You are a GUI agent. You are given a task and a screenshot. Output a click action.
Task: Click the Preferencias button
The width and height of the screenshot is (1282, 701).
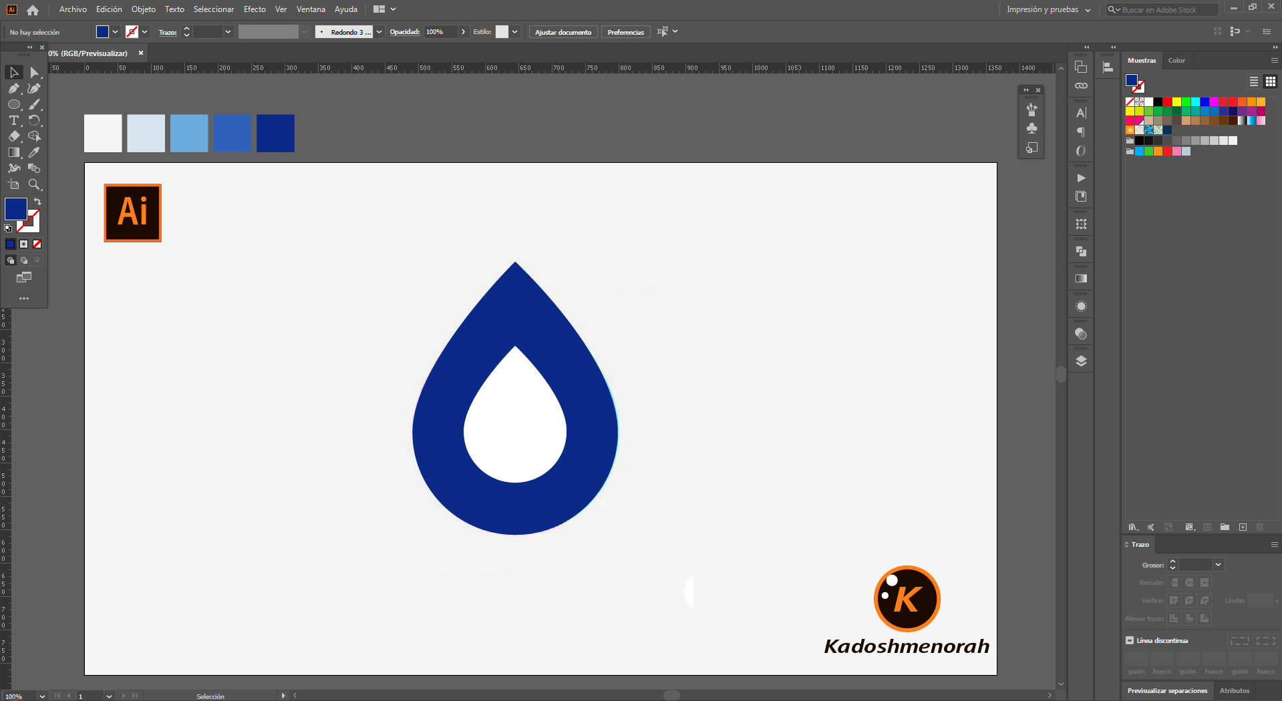pyautogui.click(x=626, y=32)
